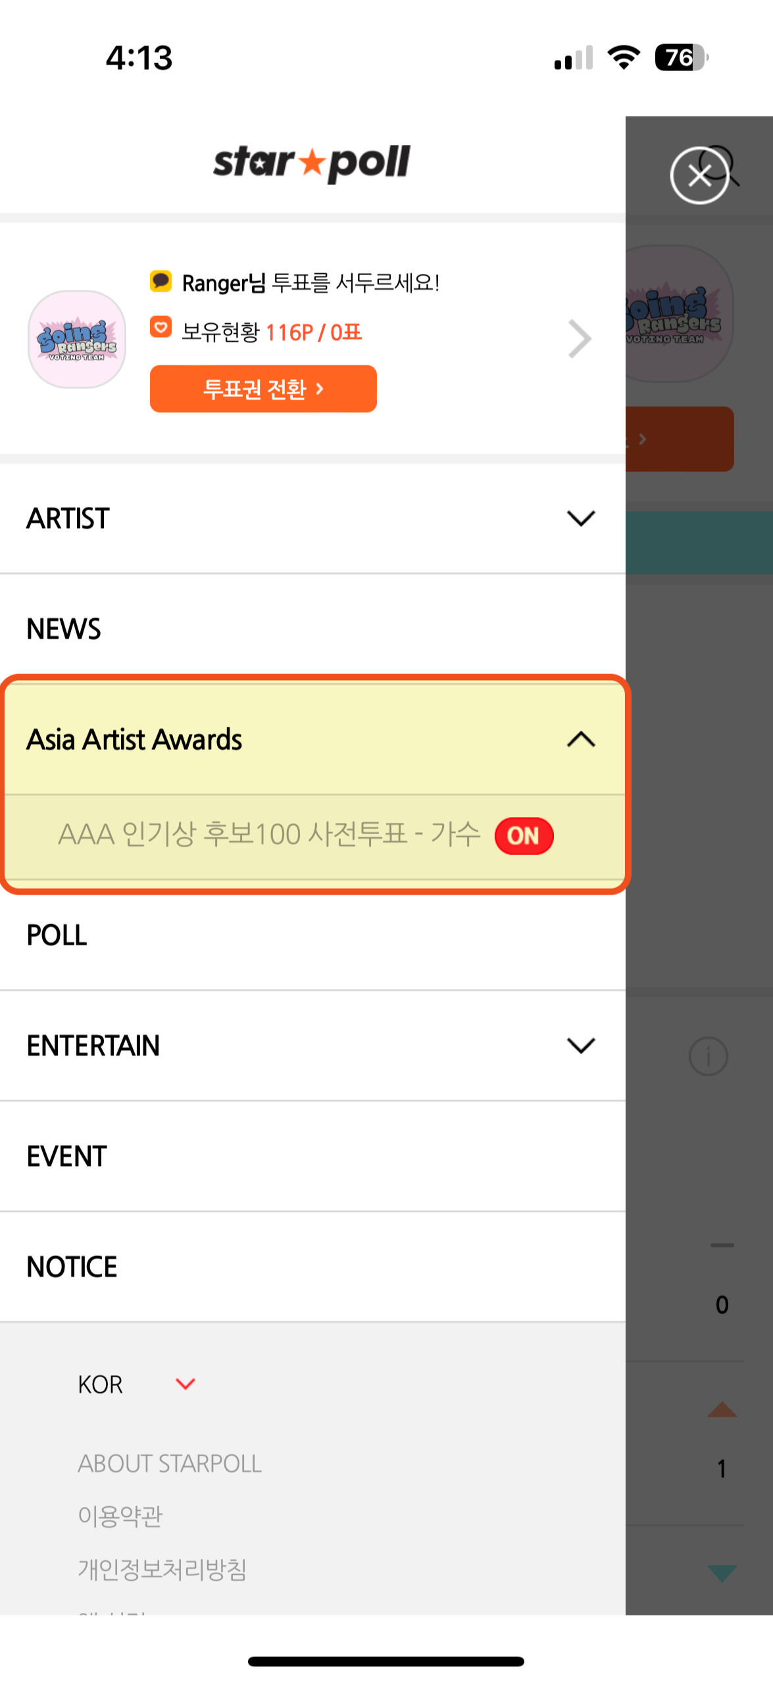
Task: Open the 이용약관 terms link
Action: pos(120,1515)
